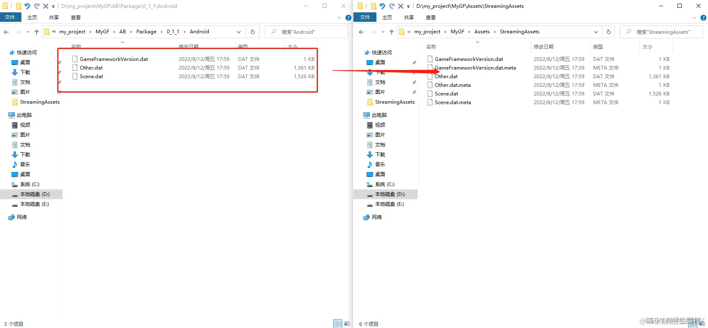Open 系统 (C:) in left navigation pane

pyautogui.click(x=30, y=184)
